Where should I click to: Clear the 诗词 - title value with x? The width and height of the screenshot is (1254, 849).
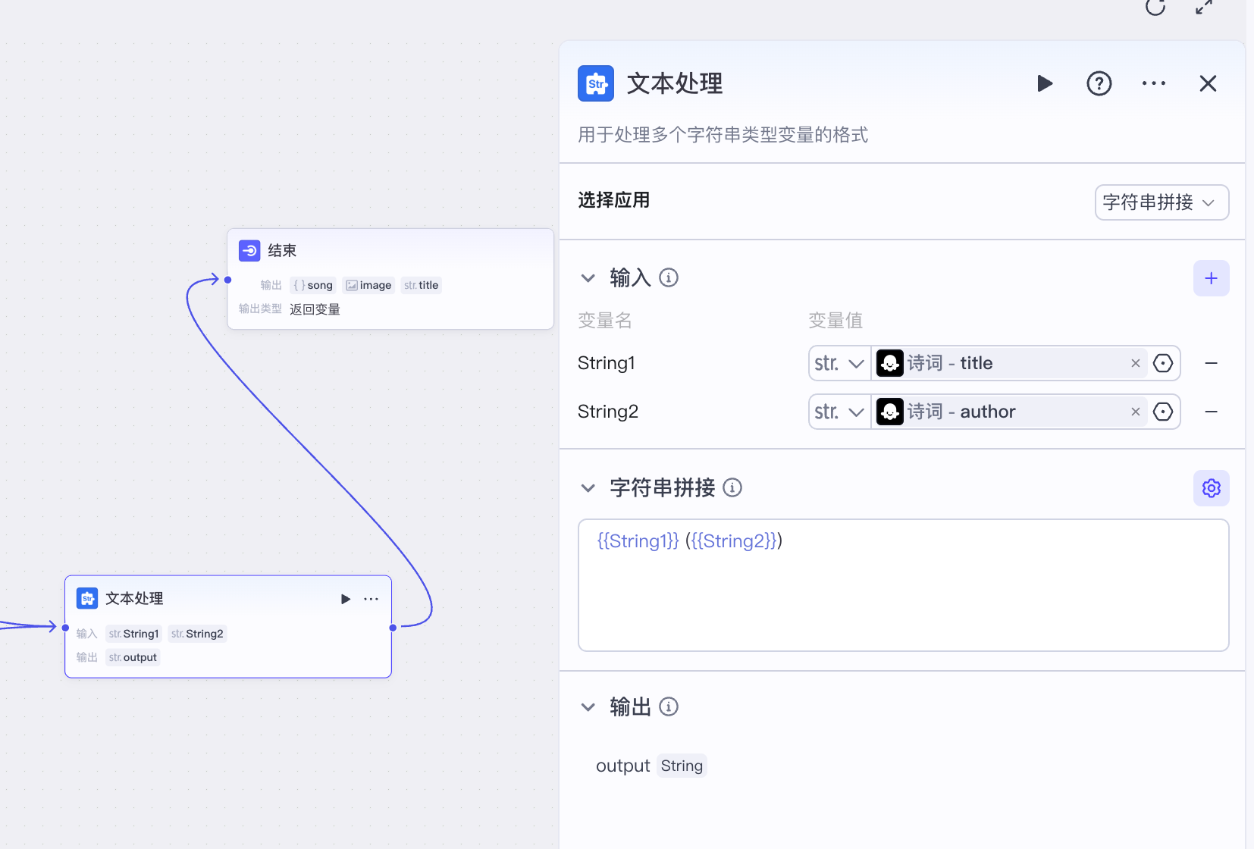(1135, 363)
